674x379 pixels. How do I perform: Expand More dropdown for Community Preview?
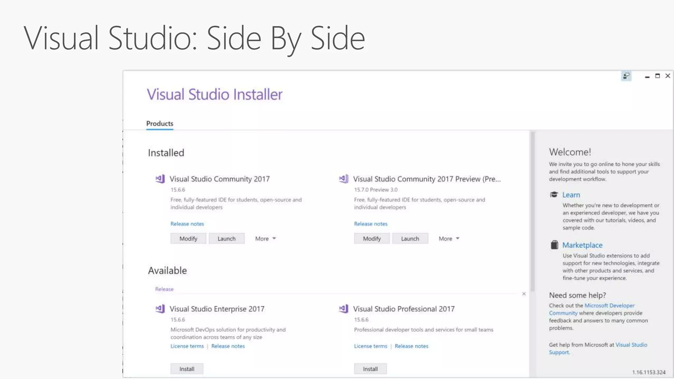point(449,239)
